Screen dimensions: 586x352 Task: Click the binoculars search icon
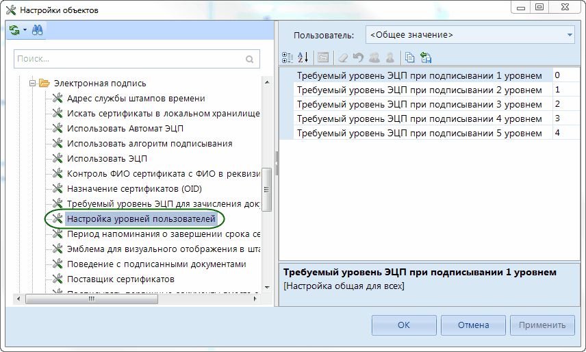(x=38, y=30)
